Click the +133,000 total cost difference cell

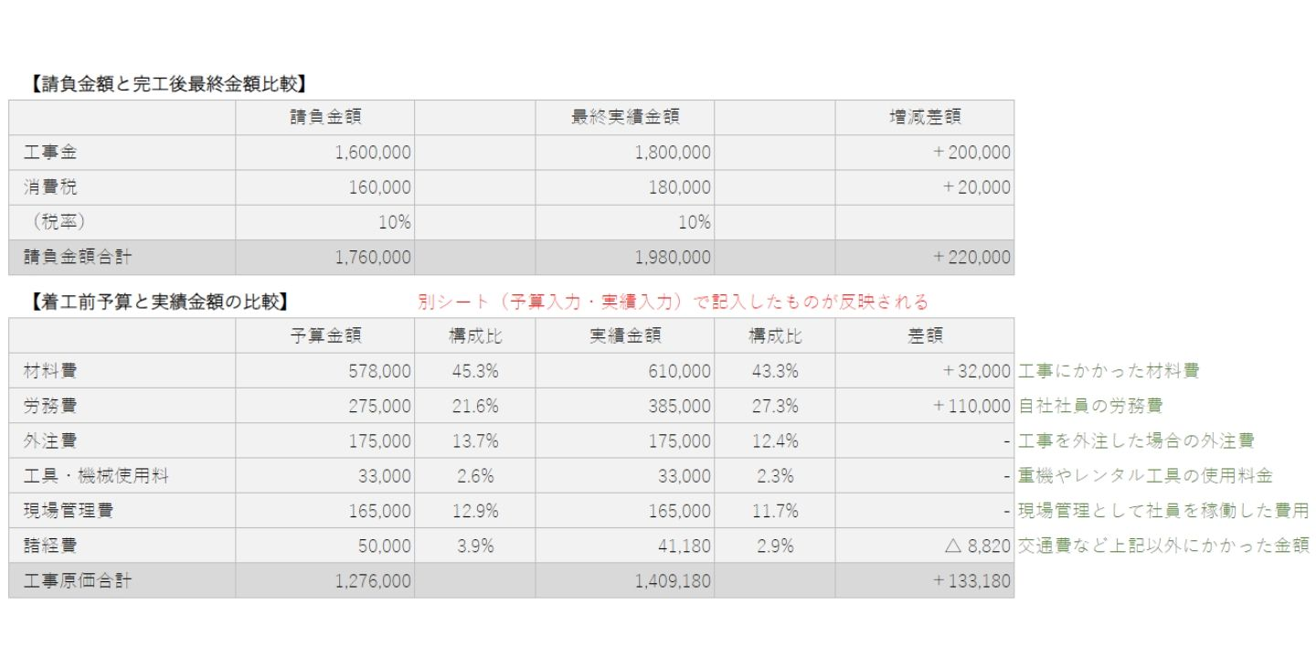[924, 581]
